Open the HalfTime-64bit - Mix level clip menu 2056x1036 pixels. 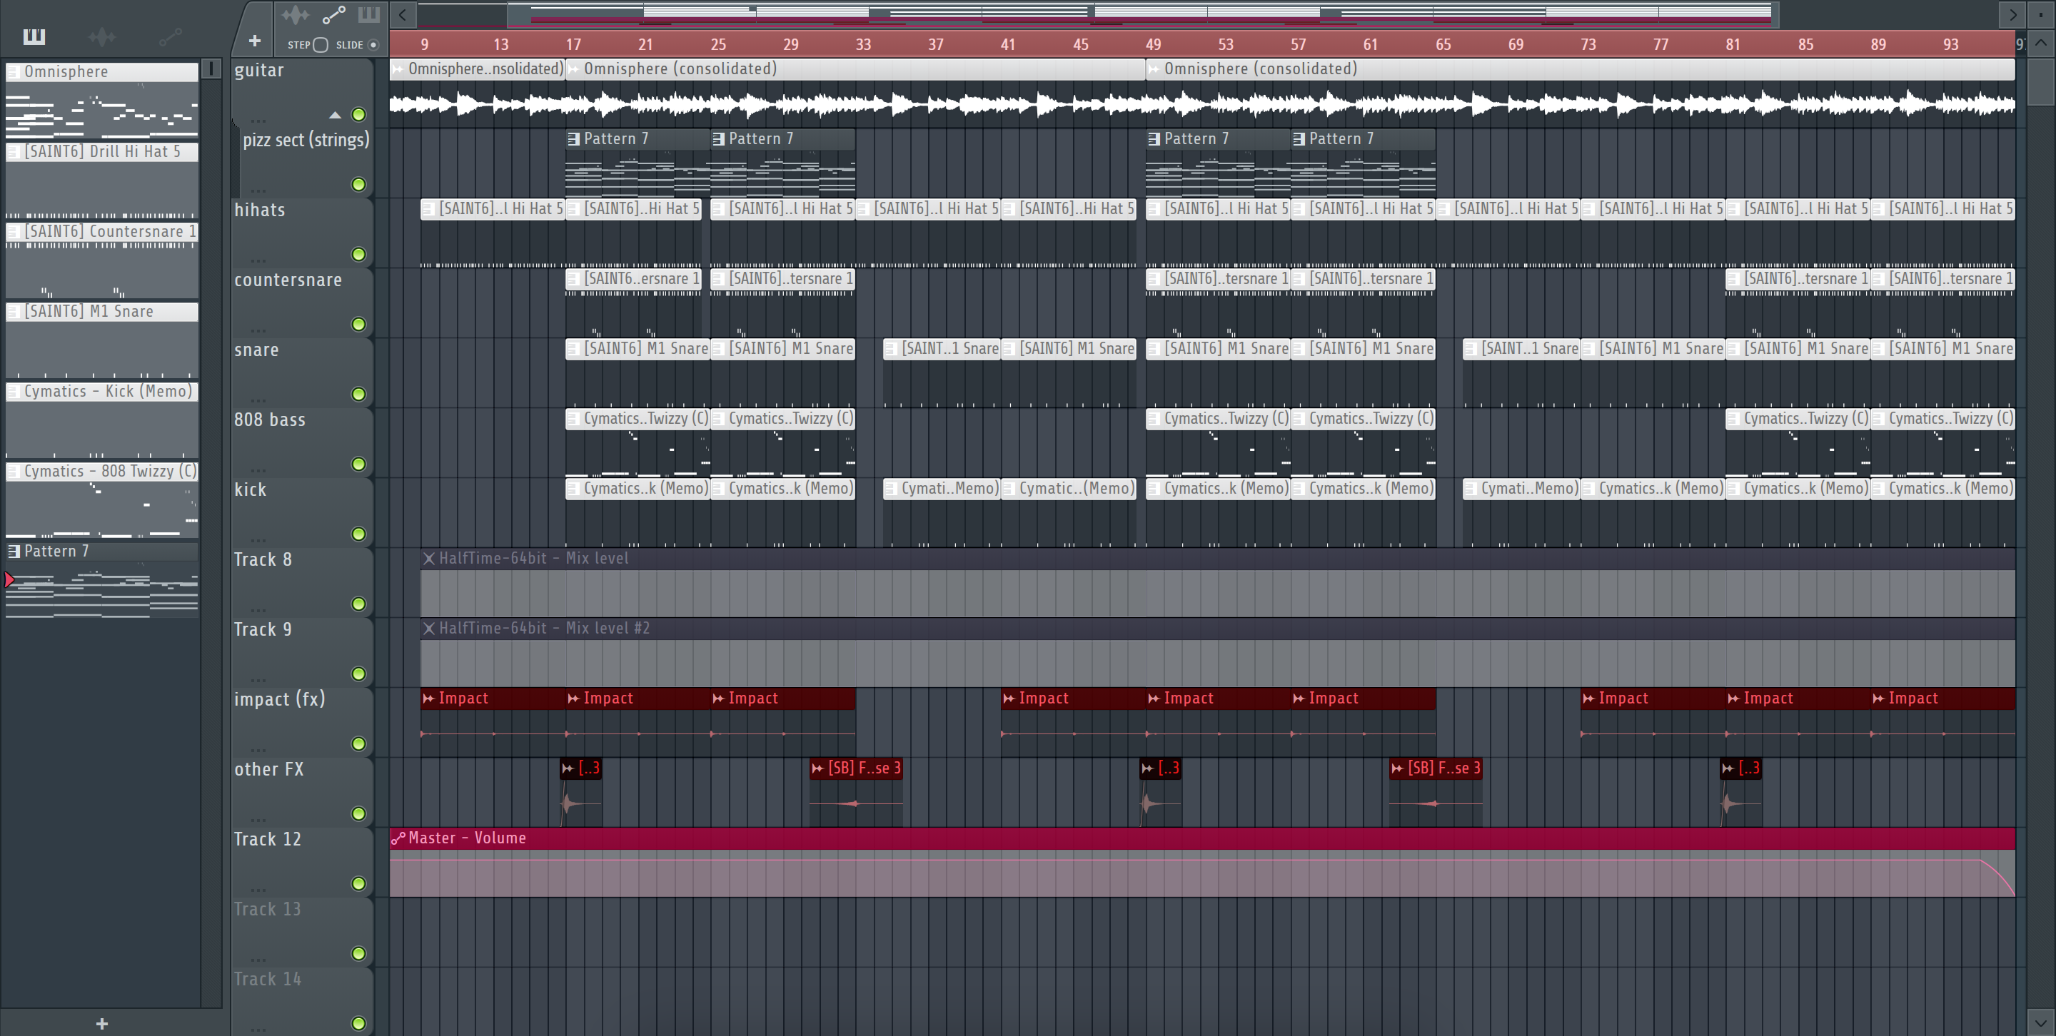pos(428,558)
